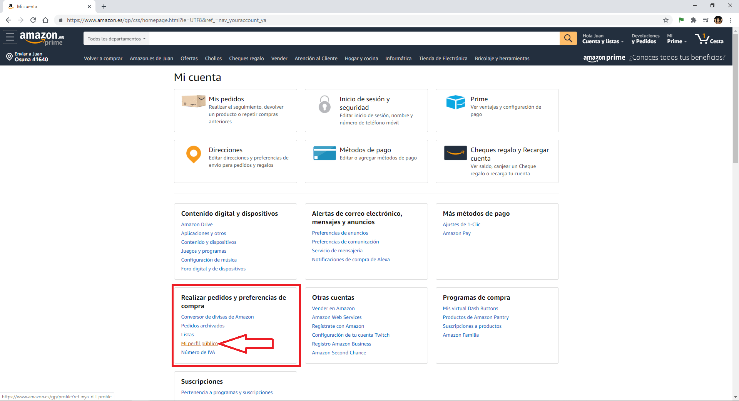Click the browser address bar URL
The height and width of the screenshot is (401, 739).
(166, 20)
